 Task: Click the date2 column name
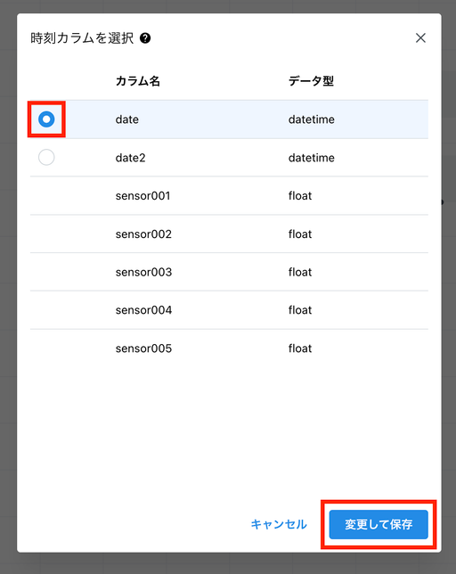(x=130, y=158)
